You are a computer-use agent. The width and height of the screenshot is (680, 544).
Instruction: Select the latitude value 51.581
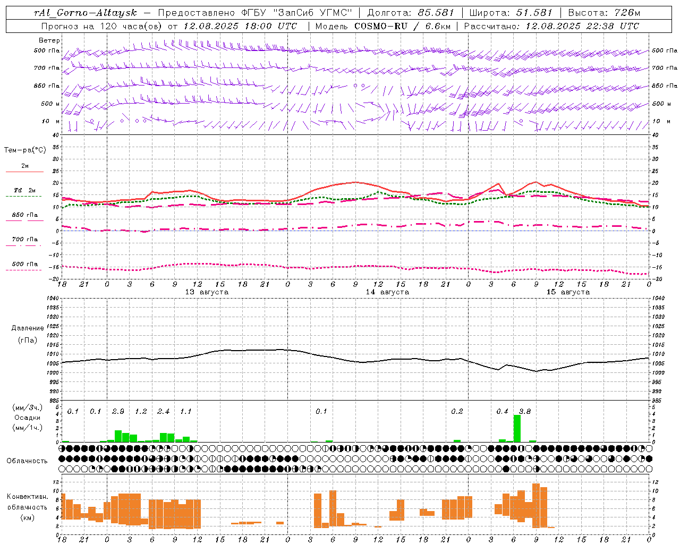(x=534, y=13)
